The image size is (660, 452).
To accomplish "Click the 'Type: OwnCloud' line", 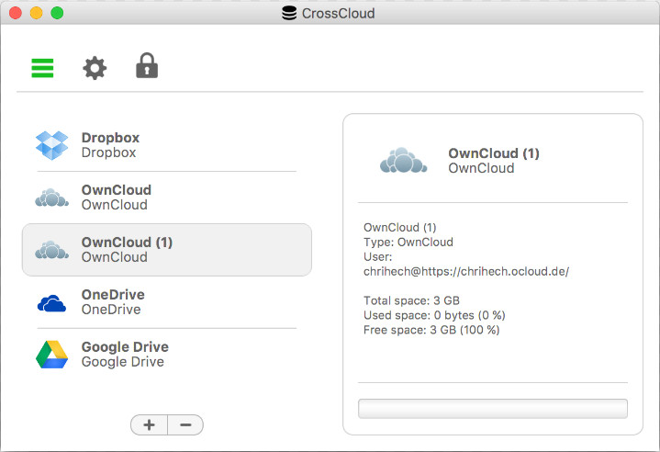I will point(408,243).
